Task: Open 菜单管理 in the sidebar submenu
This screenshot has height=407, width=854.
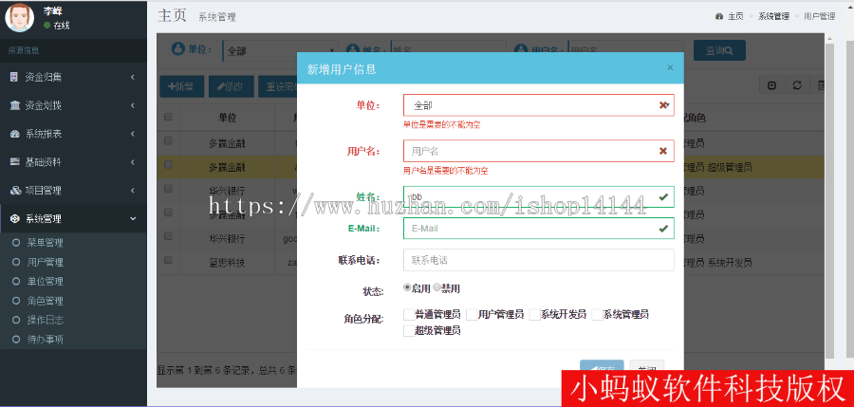Action: pyautogui.click(x=46, y=243)
